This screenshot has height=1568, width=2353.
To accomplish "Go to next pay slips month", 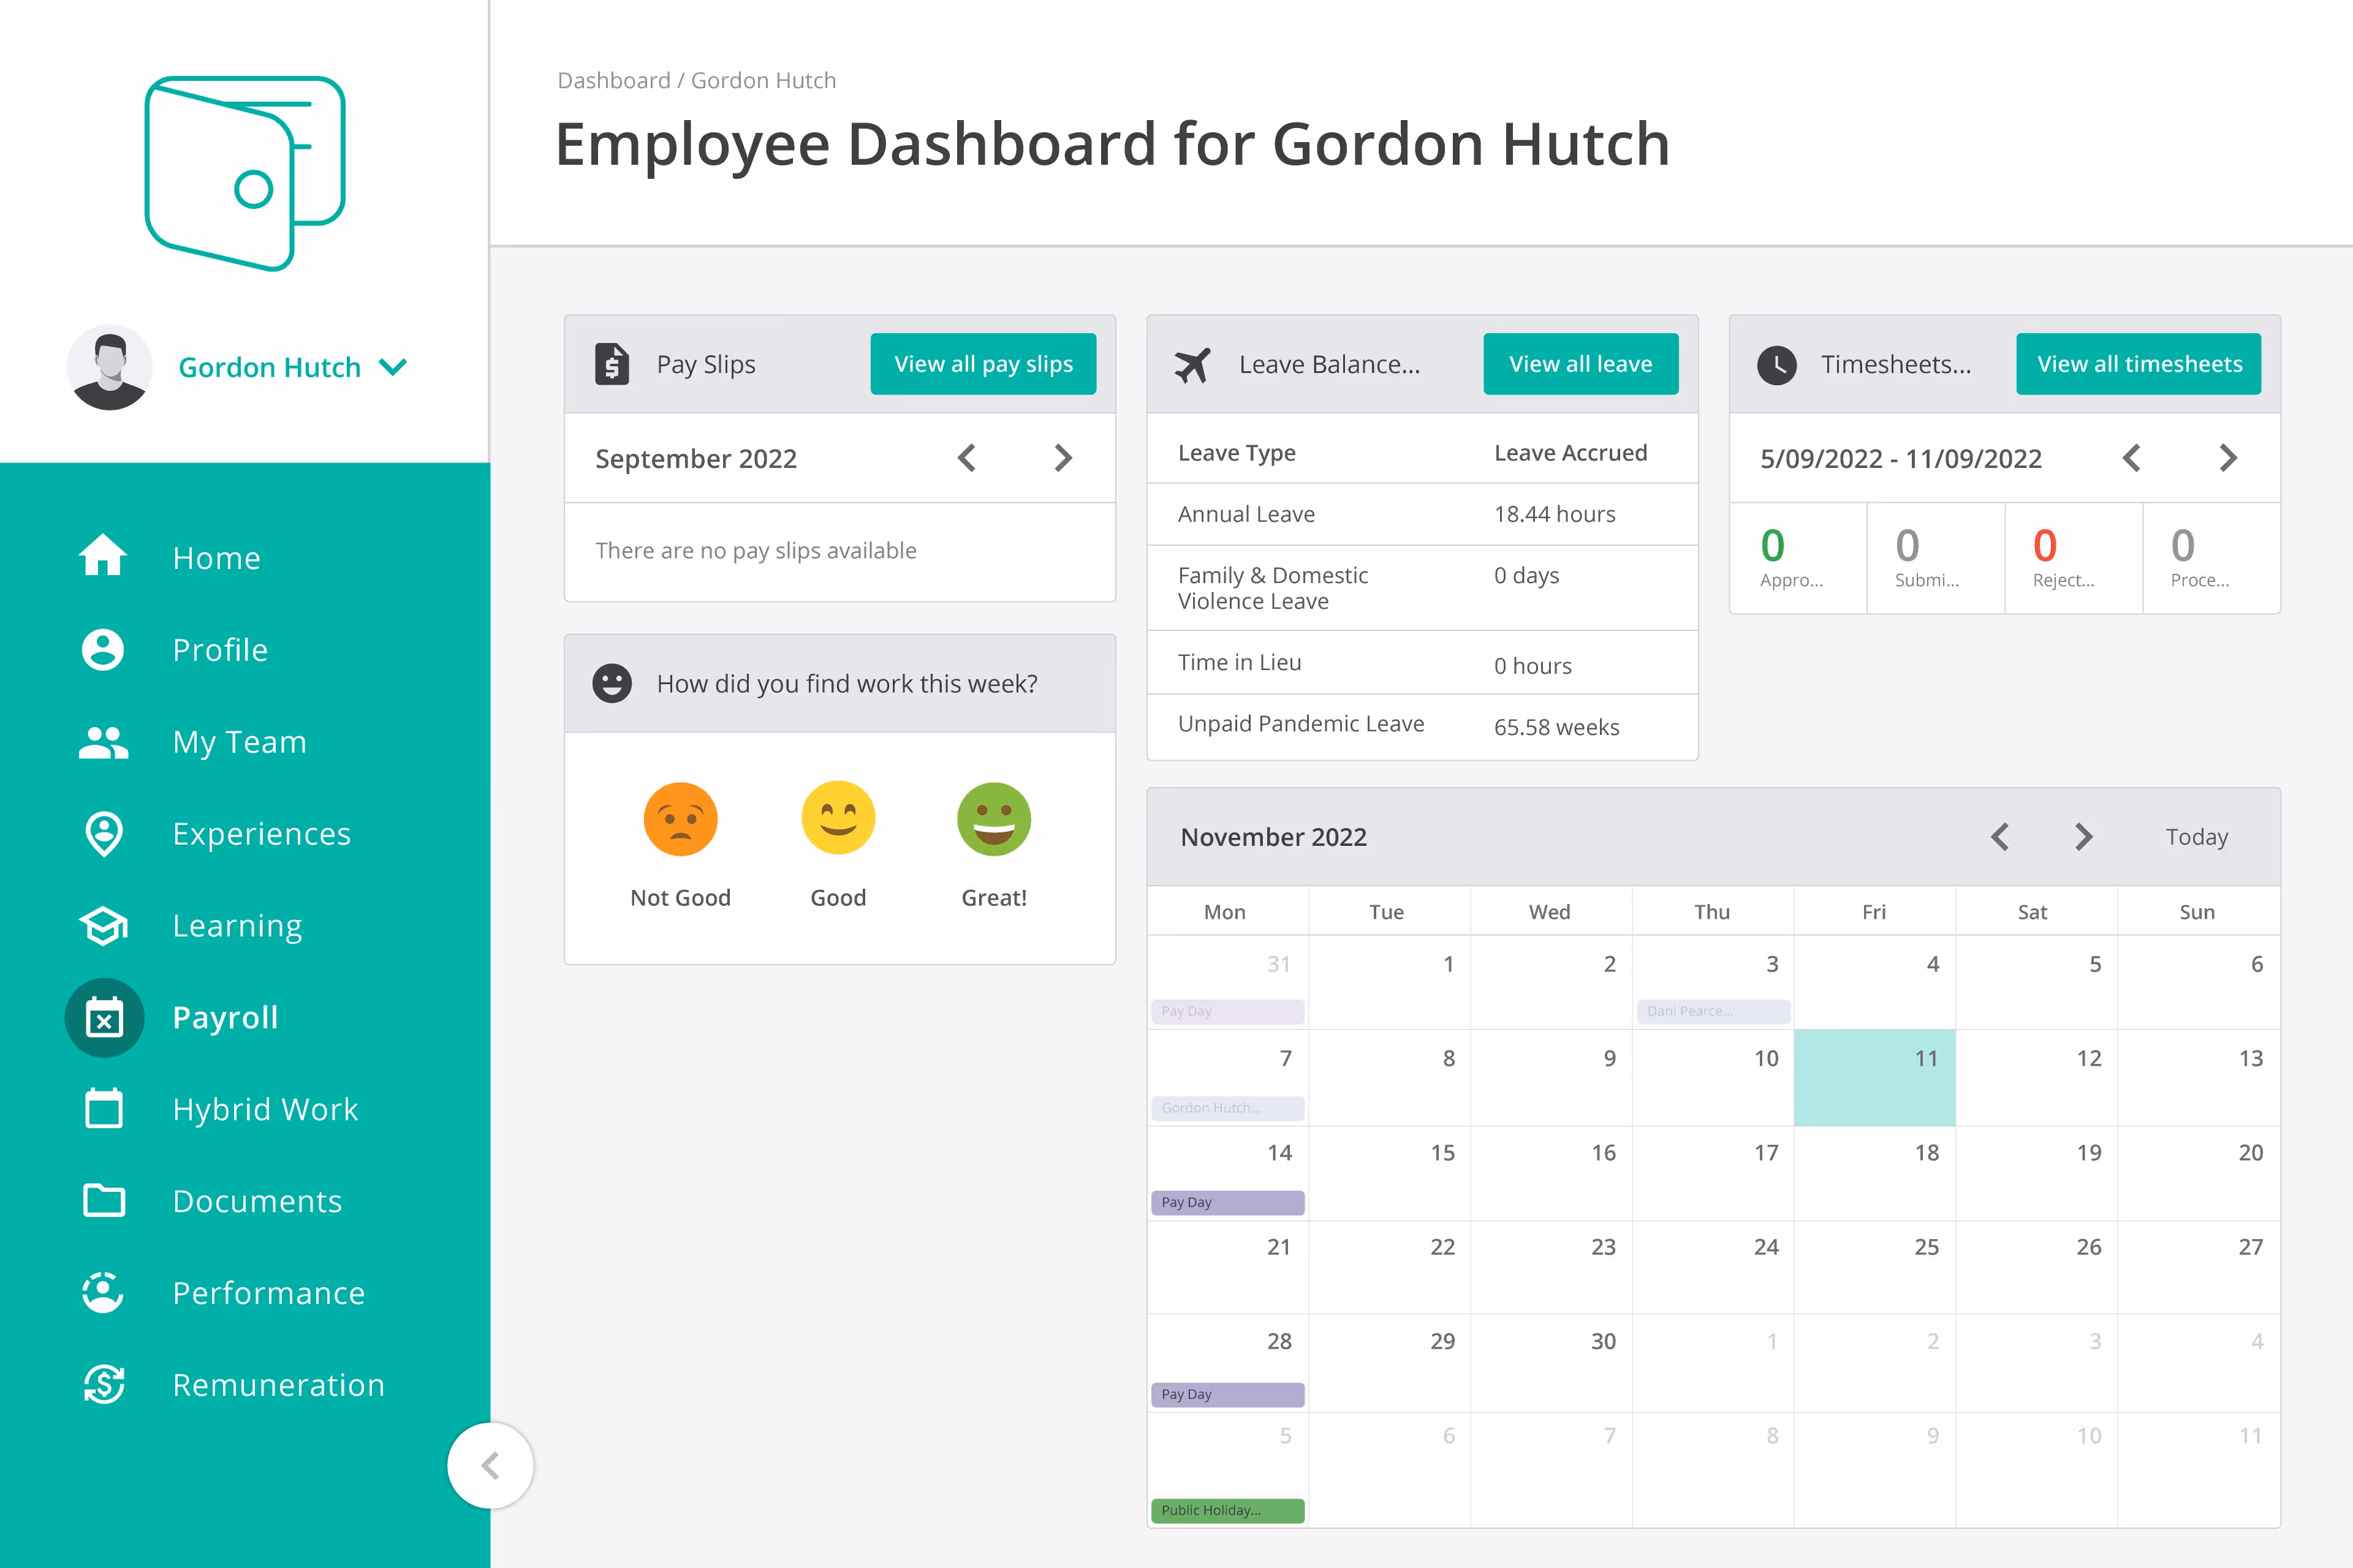I will 1063,458.
